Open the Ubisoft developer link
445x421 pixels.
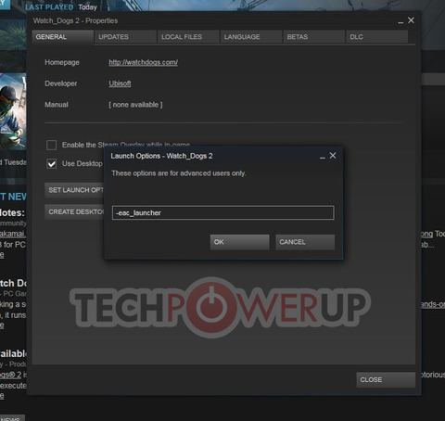[x=120, y=83]
